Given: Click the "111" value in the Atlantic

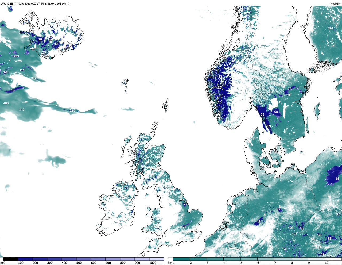Looking at the screenshot, I should pos(22,70).
